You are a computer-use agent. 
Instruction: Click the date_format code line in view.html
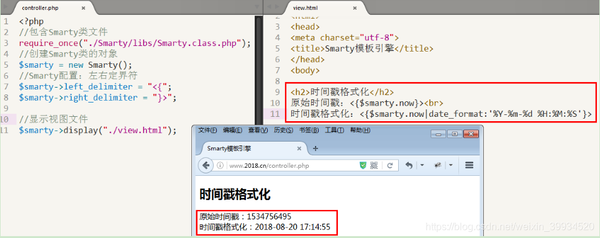pos(441,114)
